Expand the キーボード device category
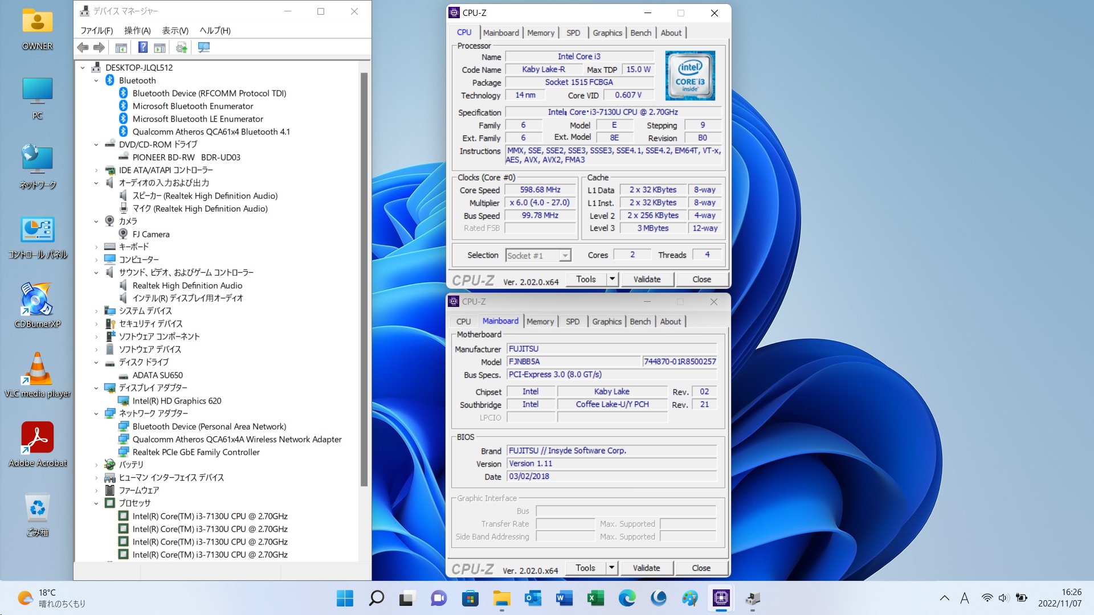Viewport: 1094px width, 615px height. pyautogui.click(x=96, y=247)
